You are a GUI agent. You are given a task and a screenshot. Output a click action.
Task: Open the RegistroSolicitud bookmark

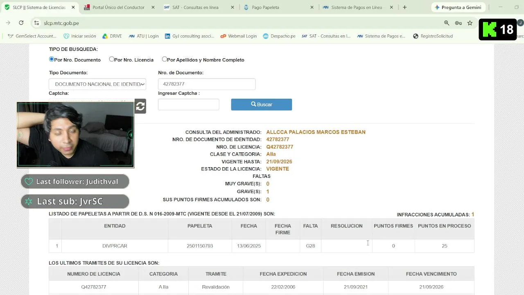pos(433,36)
